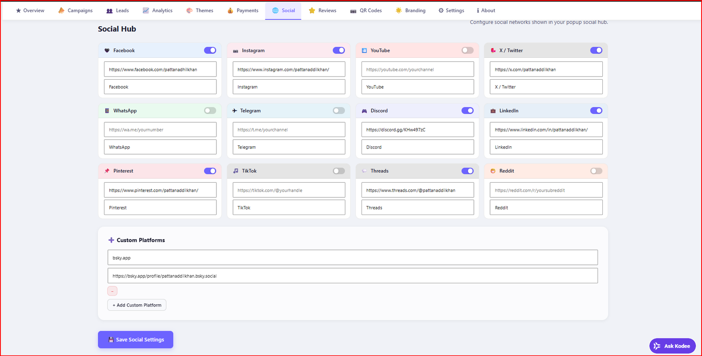Click the money bag icon of Payments tab
Viewport: 702px width, 356px height.
(x=230, y=11)
